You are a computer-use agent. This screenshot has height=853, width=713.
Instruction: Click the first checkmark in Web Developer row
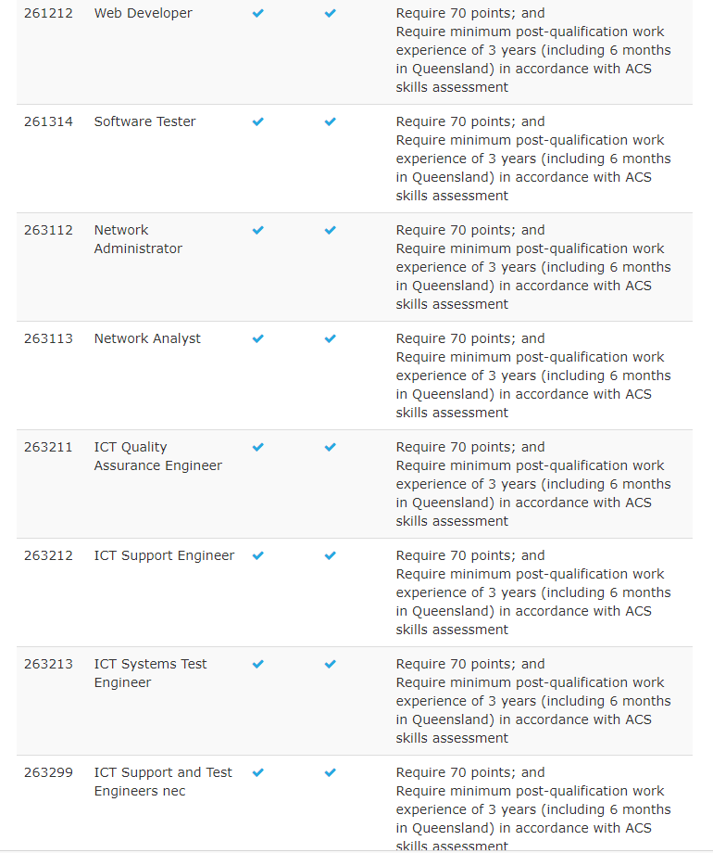tap(257, 14)
